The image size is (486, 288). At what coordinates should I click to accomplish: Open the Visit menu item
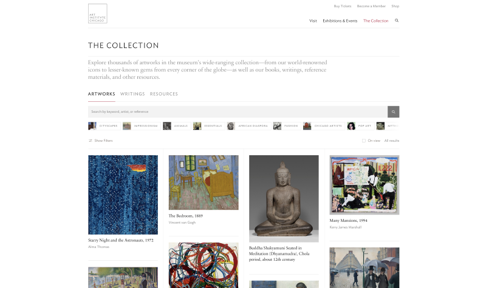[313, 21]
